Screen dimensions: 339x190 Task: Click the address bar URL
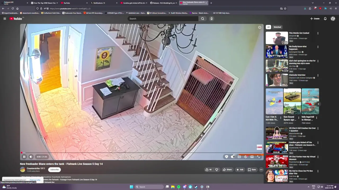pos(70,8)
